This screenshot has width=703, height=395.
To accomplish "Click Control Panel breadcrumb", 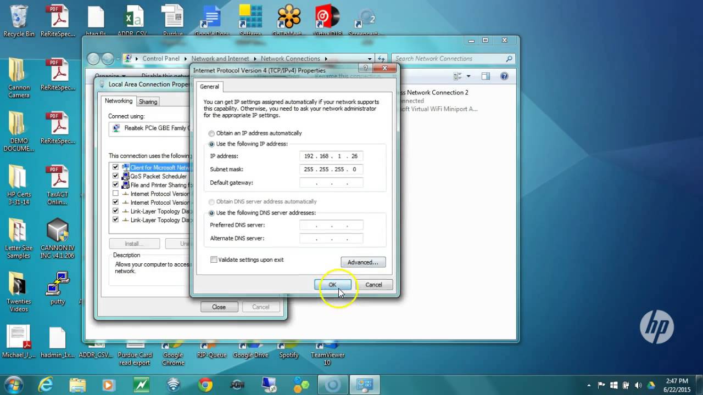I will [161, 59].
